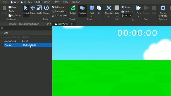Expand the AbsolutePosition property

click(2, 37)
